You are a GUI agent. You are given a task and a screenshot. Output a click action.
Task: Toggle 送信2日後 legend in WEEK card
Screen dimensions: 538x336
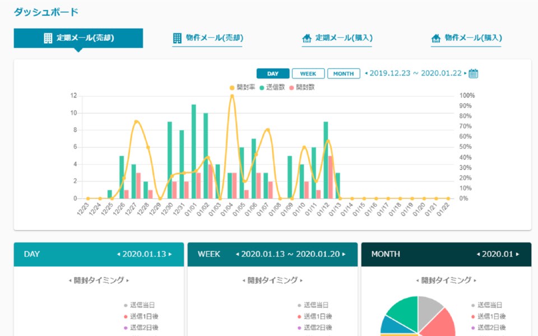314,328
